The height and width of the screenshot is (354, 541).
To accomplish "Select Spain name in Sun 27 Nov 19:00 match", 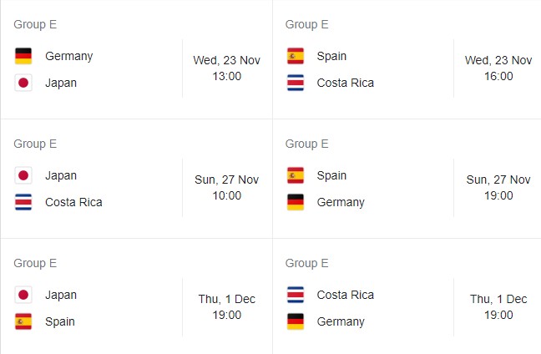I will click(x=331, y=175).
